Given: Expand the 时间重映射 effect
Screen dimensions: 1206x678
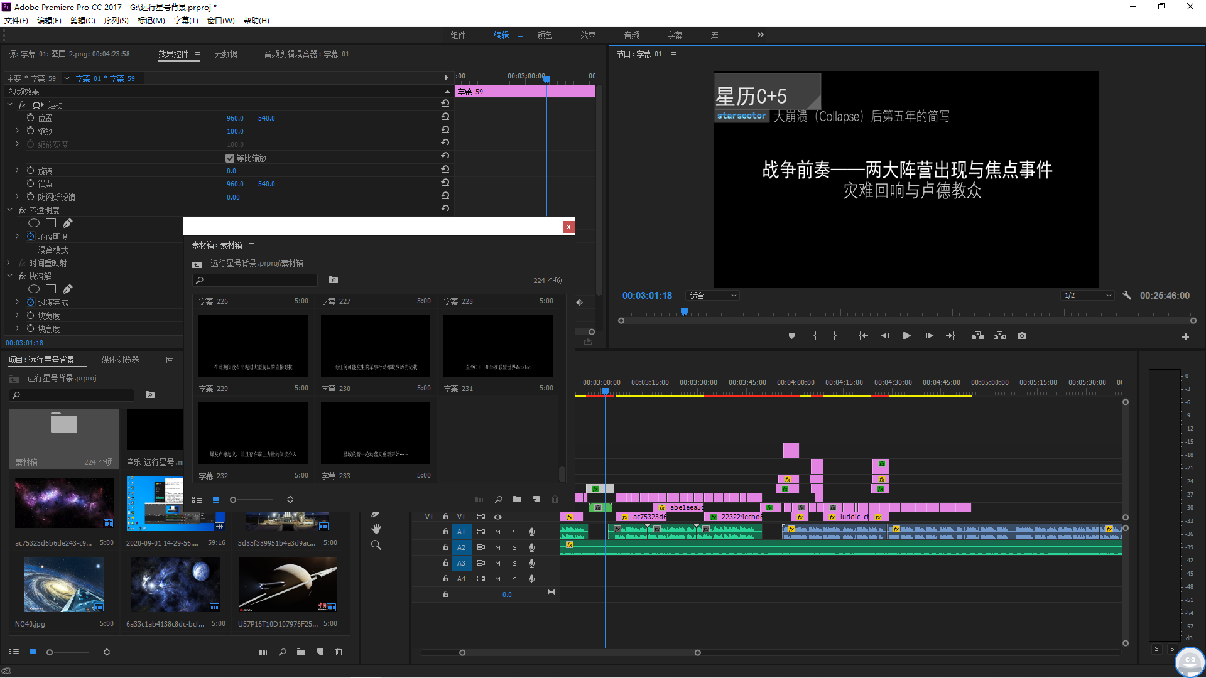Looking at the screenshot, I should point(9,262).
